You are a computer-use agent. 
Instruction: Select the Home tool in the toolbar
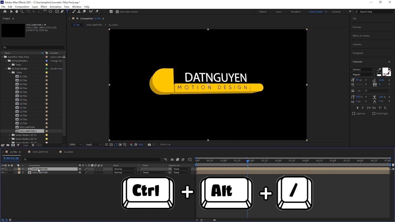click(5, 11)
